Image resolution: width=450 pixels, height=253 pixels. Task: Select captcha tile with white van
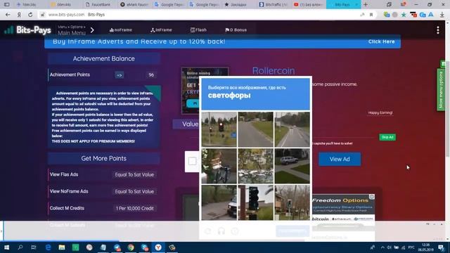coord(219,202)
